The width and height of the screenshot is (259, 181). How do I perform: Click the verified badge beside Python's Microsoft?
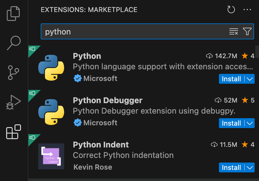[x=77, y=78]
